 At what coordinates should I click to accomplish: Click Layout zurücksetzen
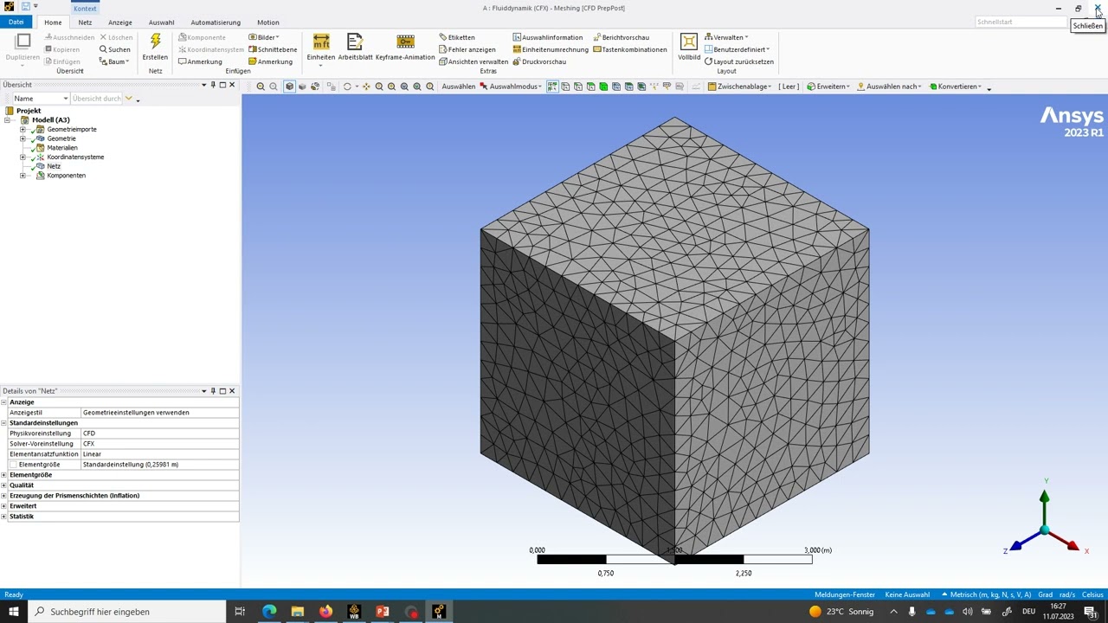739,61
